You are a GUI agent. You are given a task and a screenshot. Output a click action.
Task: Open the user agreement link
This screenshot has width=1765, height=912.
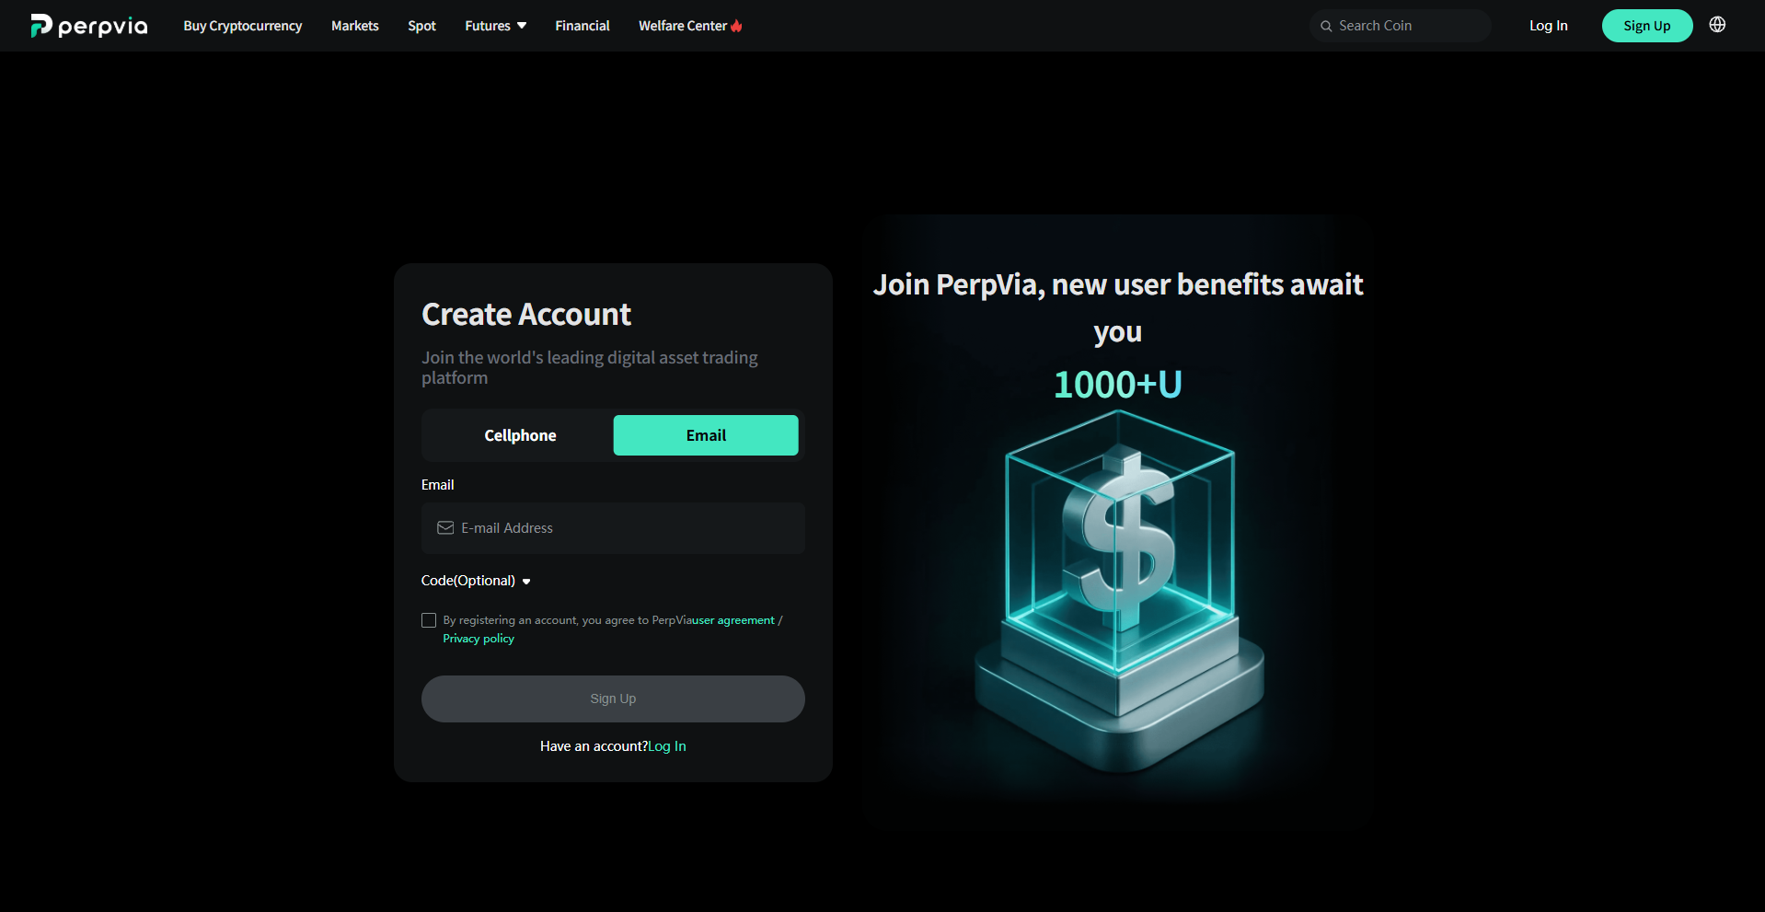coord(733,620)
